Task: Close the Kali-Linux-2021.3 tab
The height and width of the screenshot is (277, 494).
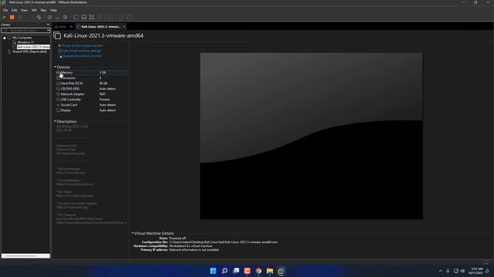Action: tap(123, 27)
